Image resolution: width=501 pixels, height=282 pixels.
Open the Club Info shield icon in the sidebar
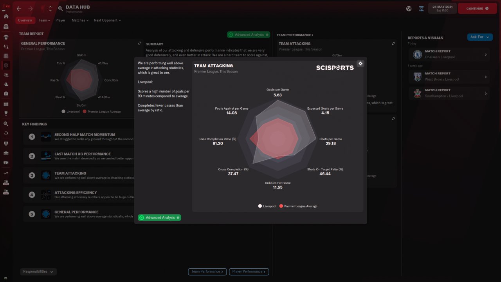coord(6,143)
